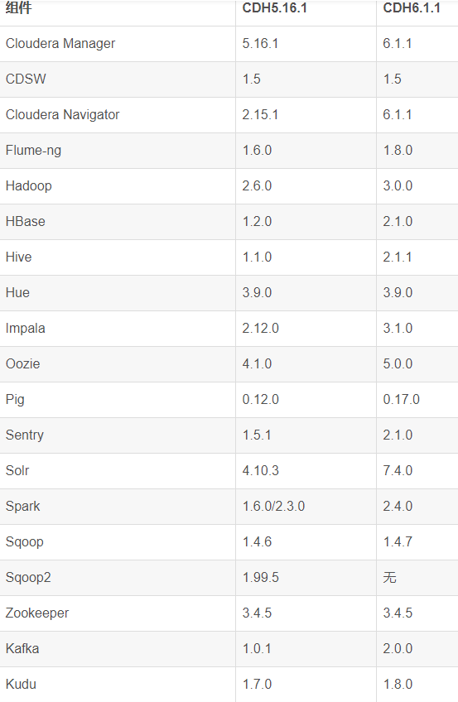The width and height of the screenshot is (458, 702).
Task: Select the CDH5.16.1 column header
Action: (274, 8)
